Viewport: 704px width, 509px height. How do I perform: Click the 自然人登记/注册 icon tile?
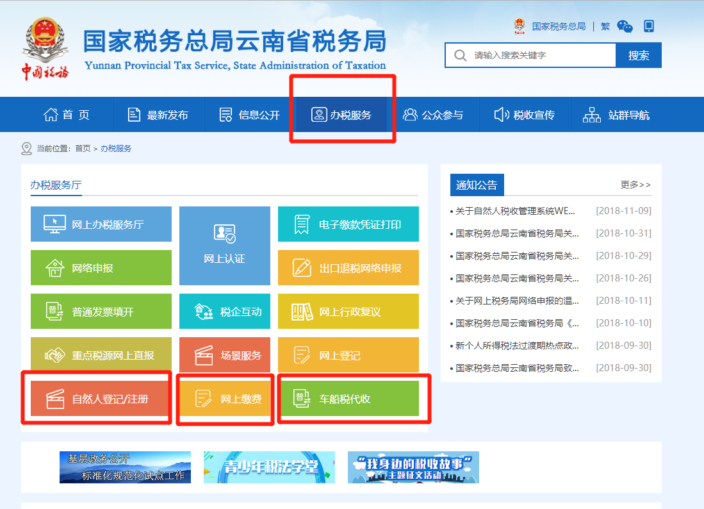[101, 399]
